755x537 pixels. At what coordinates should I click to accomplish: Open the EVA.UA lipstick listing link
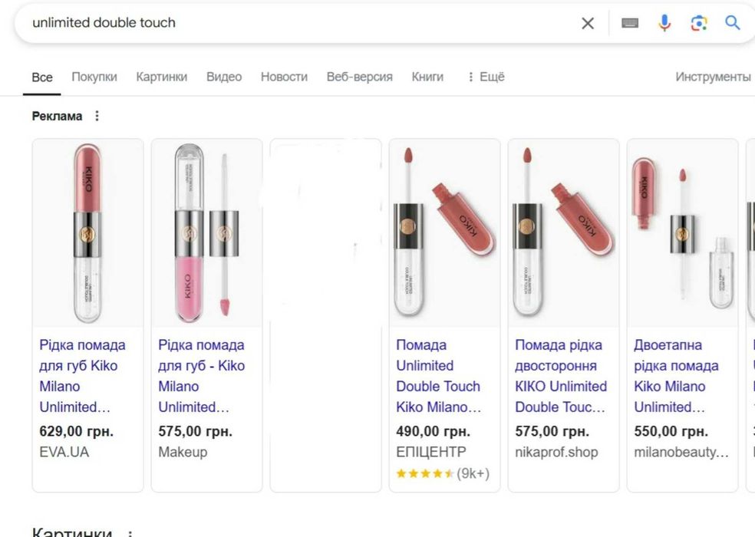point(82,376)
